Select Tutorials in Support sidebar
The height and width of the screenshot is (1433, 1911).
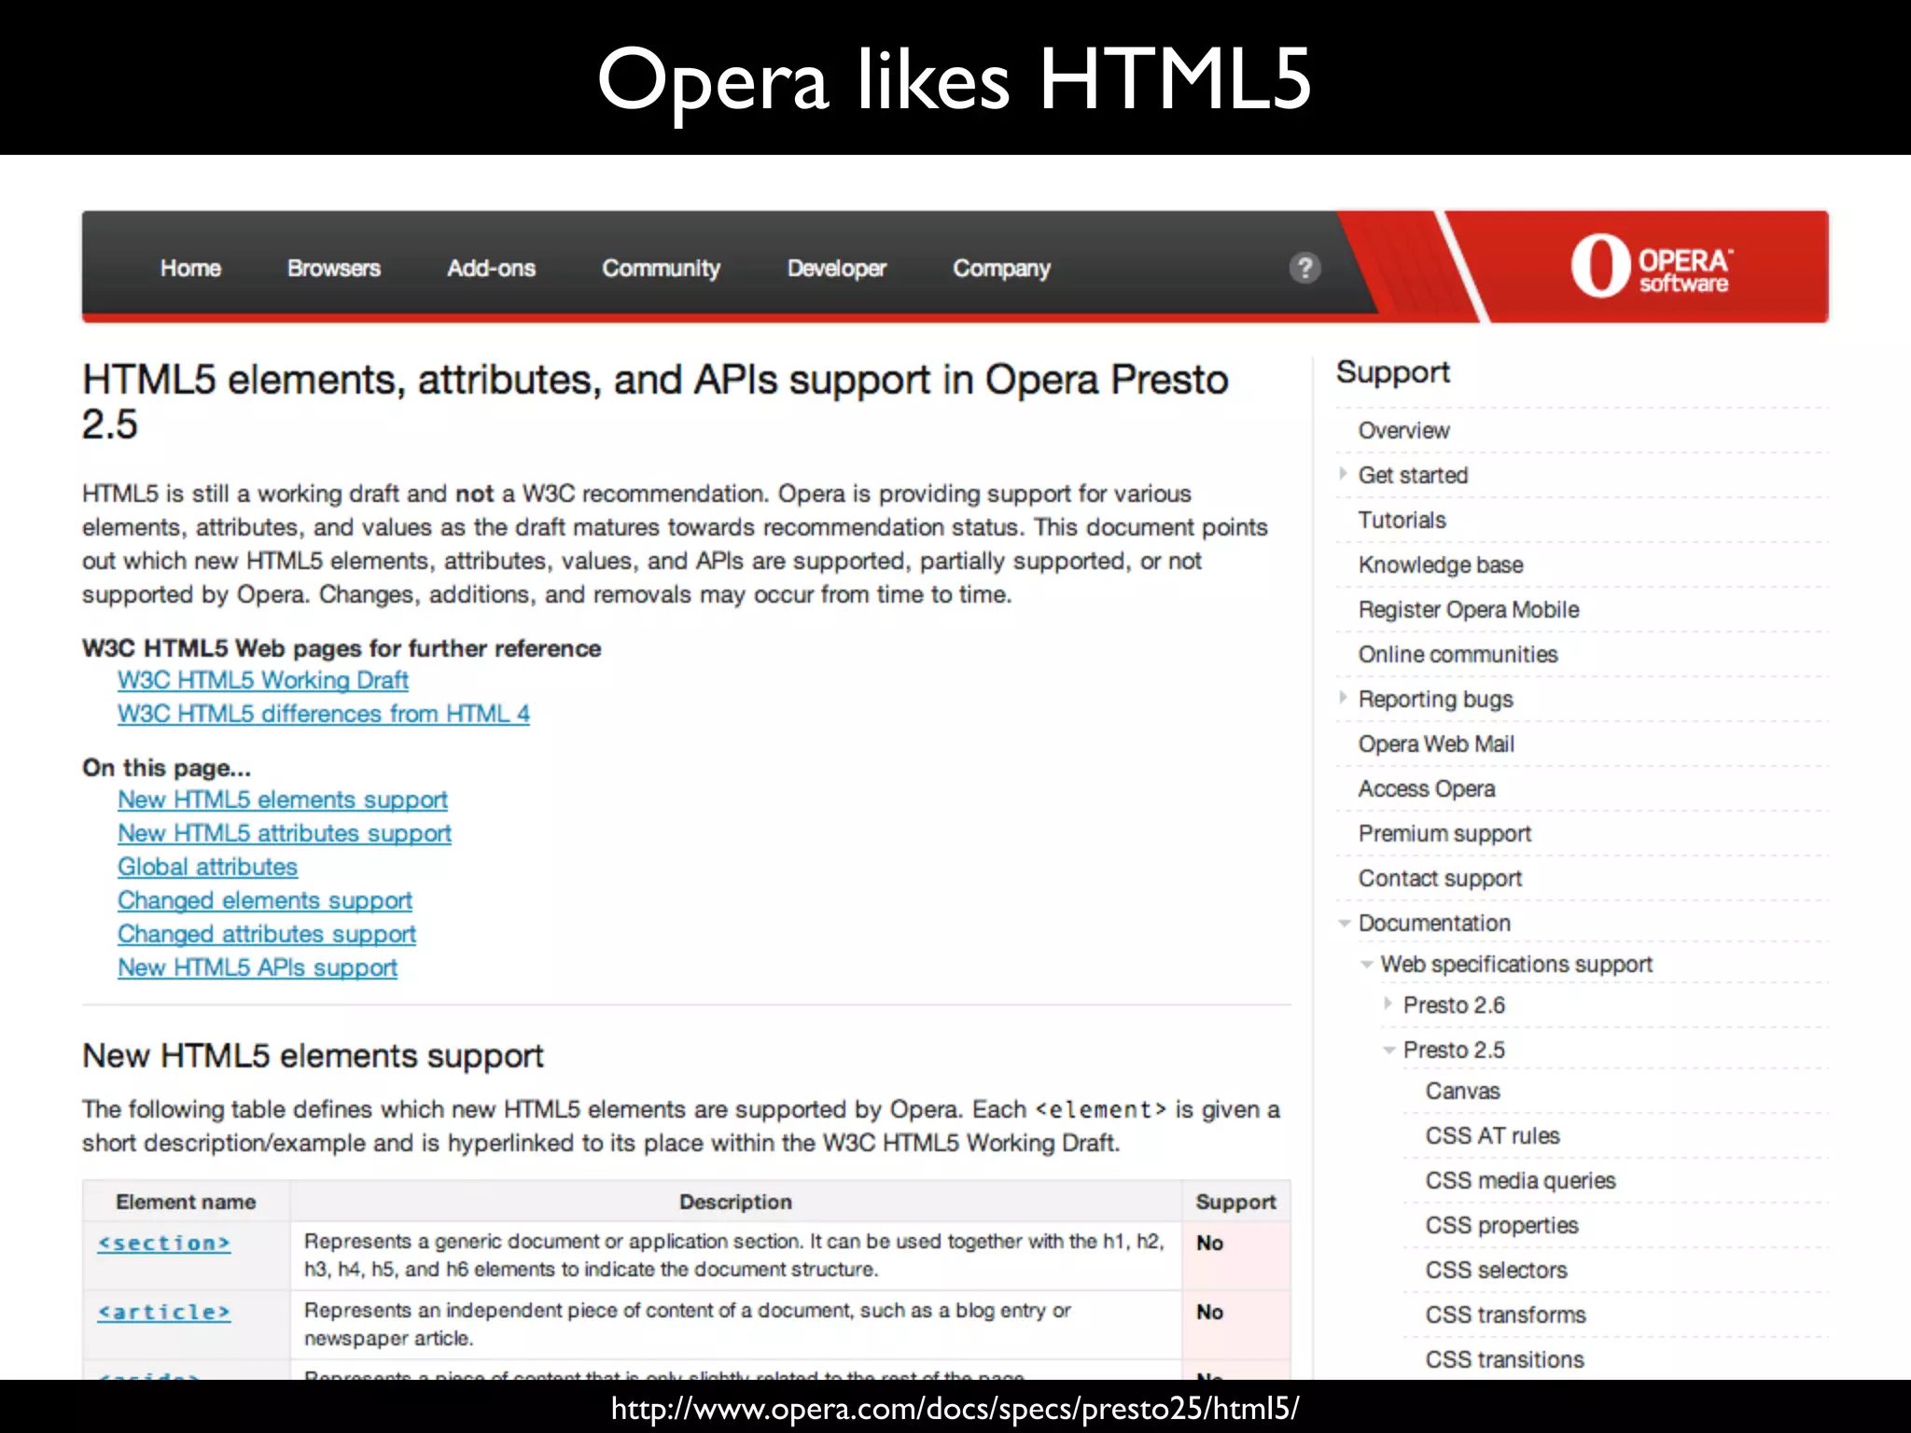[x=1402, y=520]
